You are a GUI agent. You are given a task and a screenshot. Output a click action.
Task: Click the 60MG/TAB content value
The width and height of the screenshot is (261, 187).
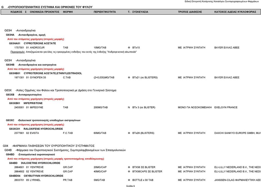click(100, 133)
